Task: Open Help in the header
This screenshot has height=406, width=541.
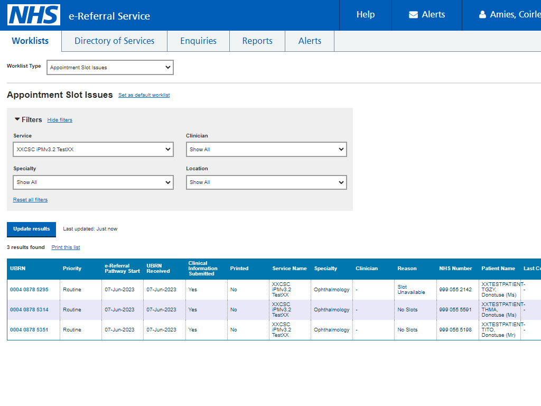Action: pos(366,14)
